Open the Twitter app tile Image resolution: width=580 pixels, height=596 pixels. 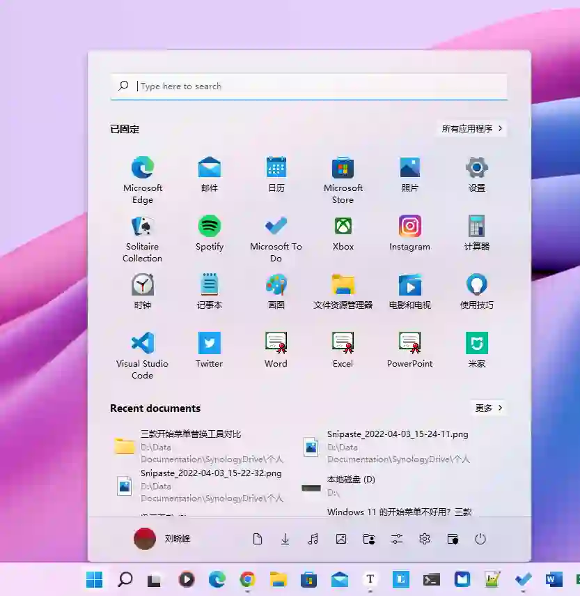click(x=209, y=350)
